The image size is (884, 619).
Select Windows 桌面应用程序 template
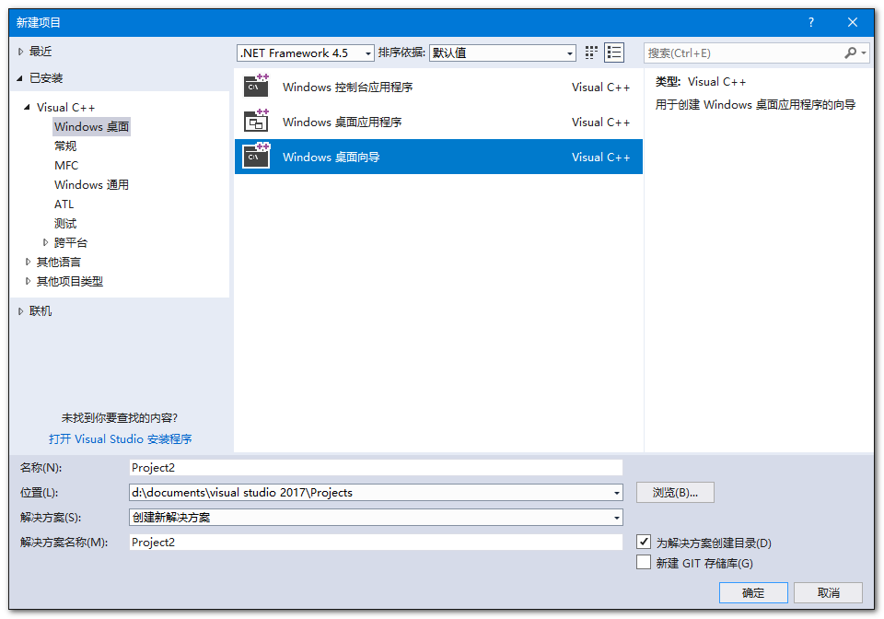pyautogui.click(x=438, y=122)
